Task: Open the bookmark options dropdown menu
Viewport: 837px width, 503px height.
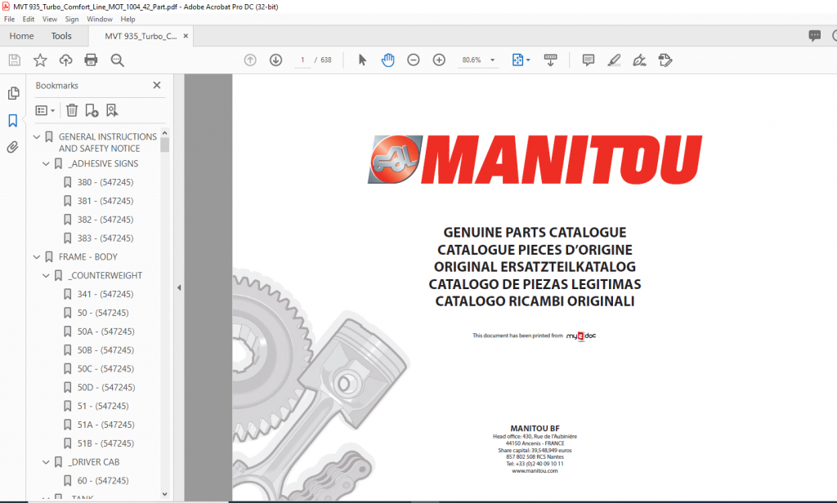Action: pos(46,110)
